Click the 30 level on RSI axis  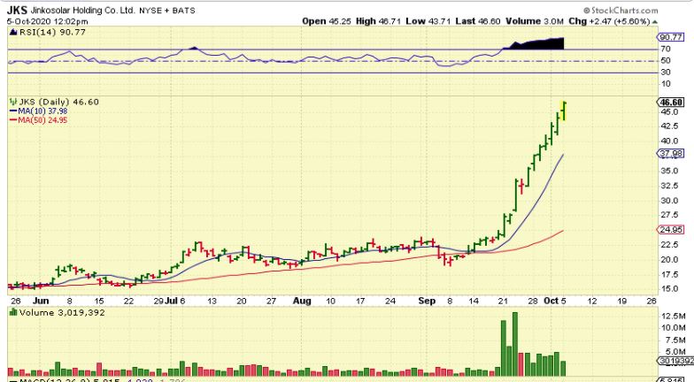click(x=666, y=73)
